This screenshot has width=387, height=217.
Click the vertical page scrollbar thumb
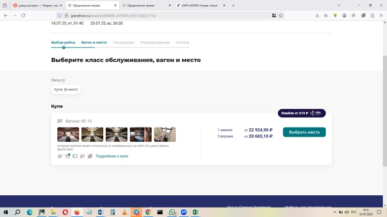point(385,111)
